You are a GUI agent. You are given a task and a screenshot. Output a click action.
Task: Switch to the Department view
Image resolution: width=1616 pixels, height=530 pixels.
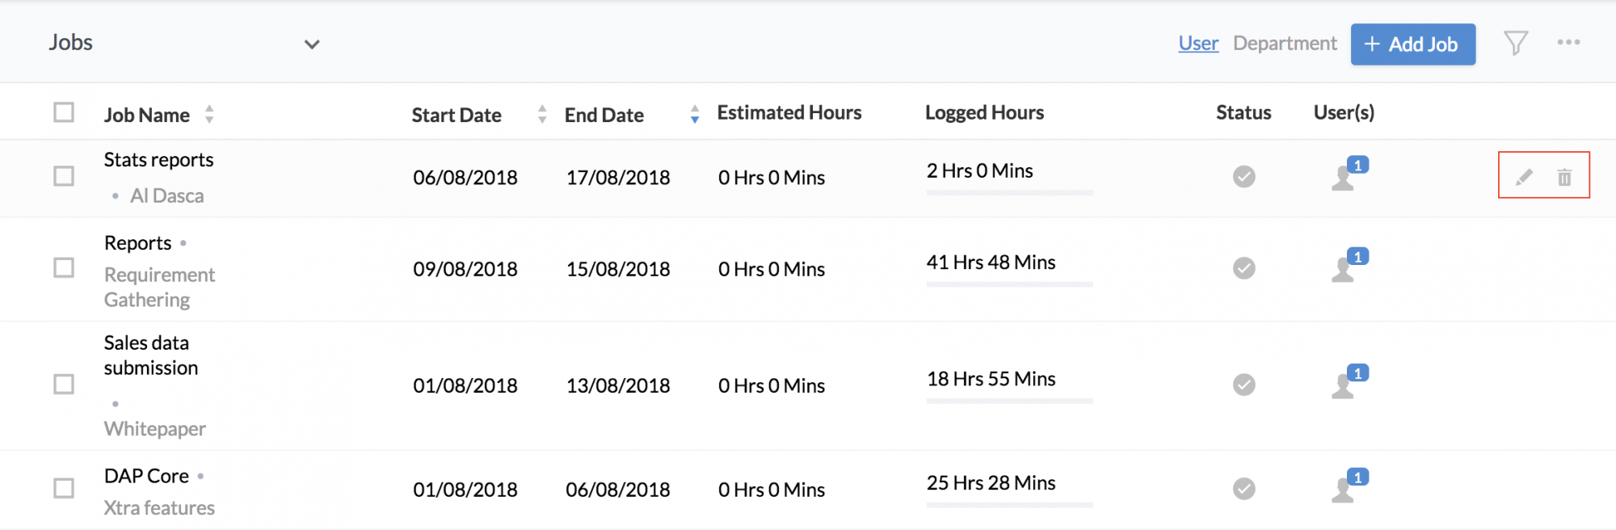click(1285, 44)
